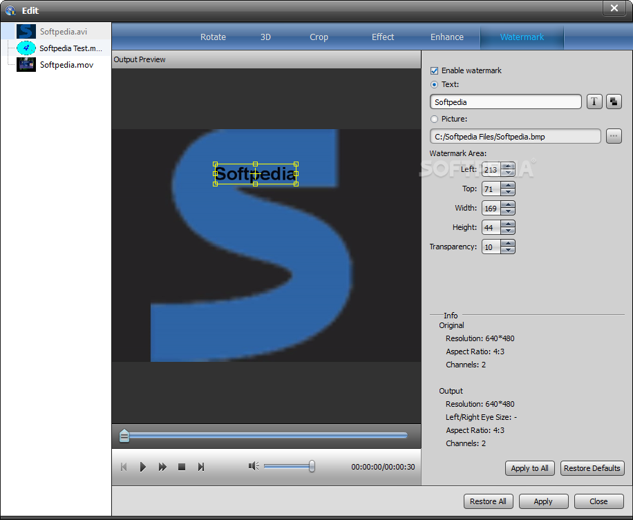Close the Edit dialog via Close button

pos(598,501)
